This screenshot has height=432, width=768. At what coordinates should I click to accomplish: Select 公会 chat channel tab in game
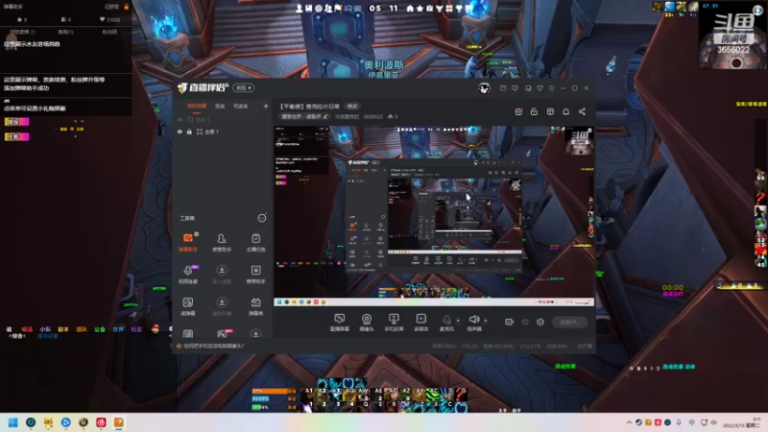(x=100, y=329)
